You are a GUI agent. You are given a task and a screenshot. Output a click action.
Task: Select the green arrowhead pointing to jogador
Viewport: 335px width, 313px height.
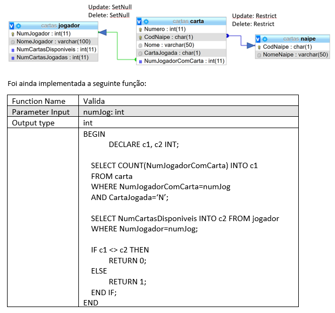103,32
